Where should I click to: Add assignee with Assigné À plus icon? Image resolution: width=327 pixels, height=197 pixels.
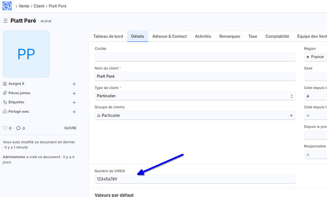[x=74, y=84]
